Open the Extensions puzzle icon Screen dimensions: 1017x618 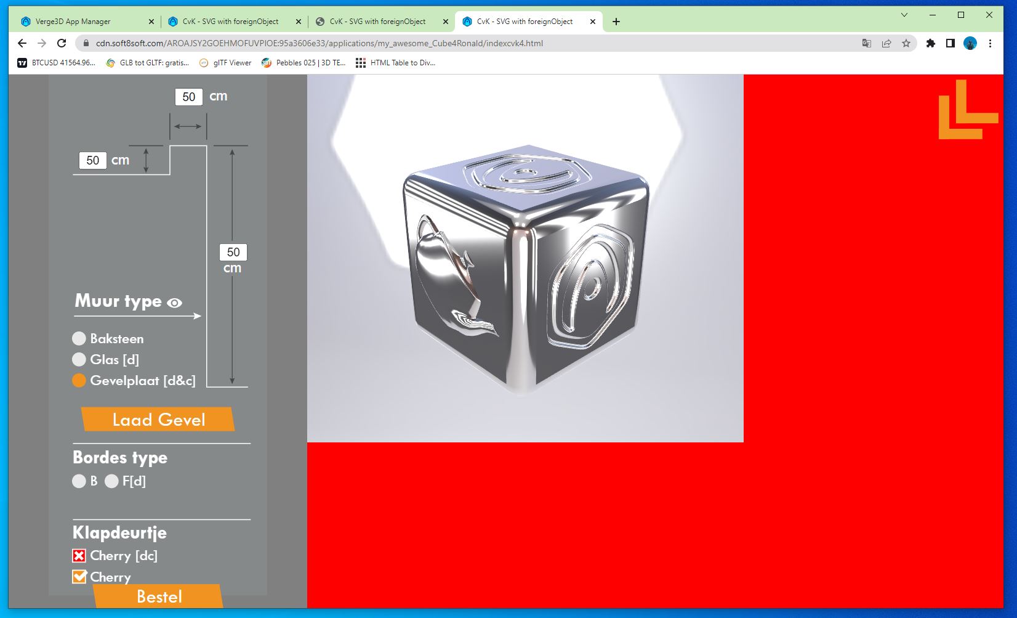(x=931, y=43)
